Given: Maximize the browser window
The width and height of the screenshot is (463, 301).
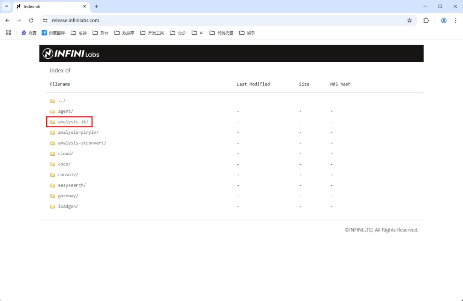Looking at the screenshot, I should click(x=440, y=6).
